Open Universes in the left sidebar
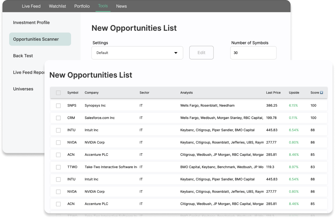335x218 pixels. pyautogui.click(x=23, y=89)
